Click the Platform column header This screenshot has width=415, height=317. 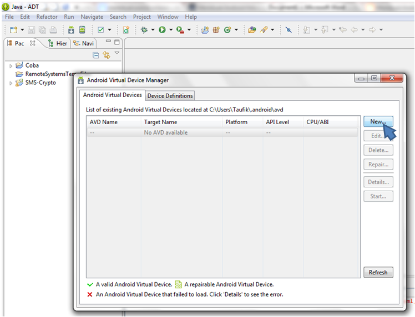[242, 122]
